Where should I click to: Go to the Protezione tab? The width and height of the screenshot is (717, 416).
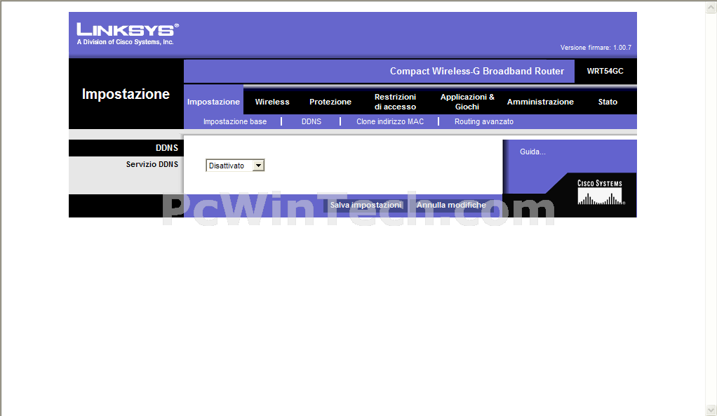coord(330,102)
